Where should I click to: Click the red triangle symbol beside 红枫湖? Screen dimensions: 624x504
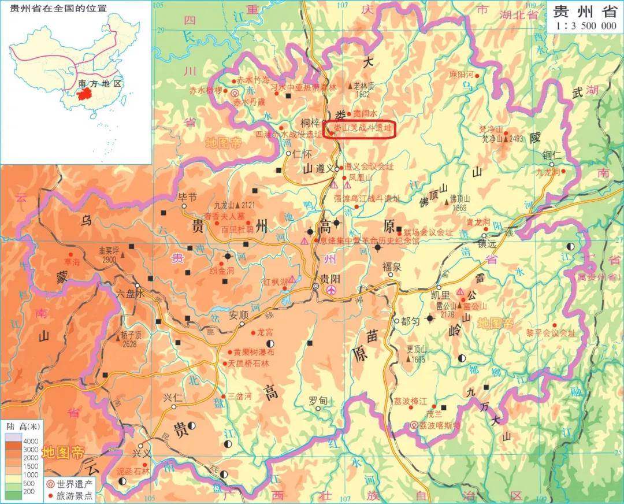pos(292,280)
